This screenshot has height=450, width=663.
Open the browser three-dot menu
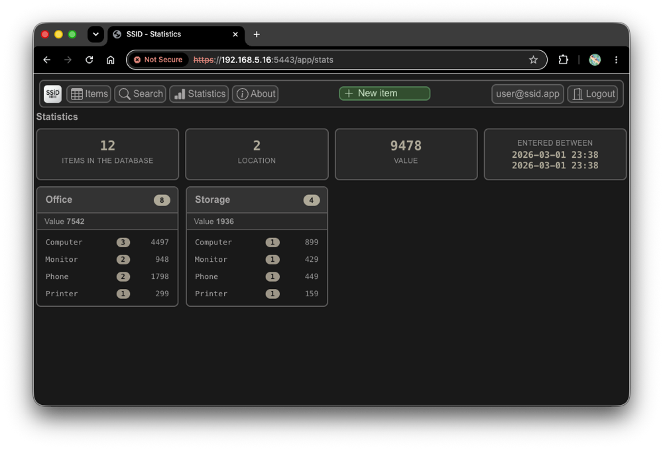tap(616, 60)
